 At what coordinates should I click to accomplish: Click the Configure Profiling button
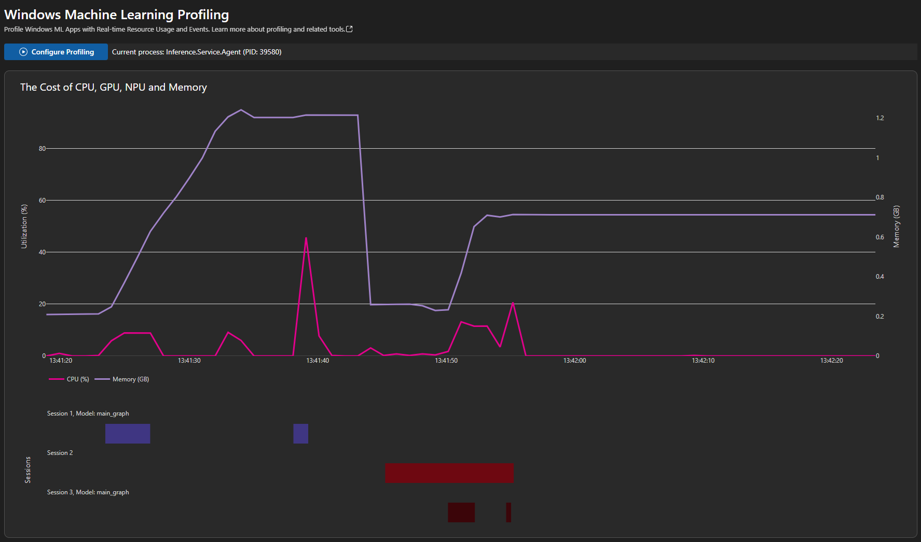[x=56, y=52]
